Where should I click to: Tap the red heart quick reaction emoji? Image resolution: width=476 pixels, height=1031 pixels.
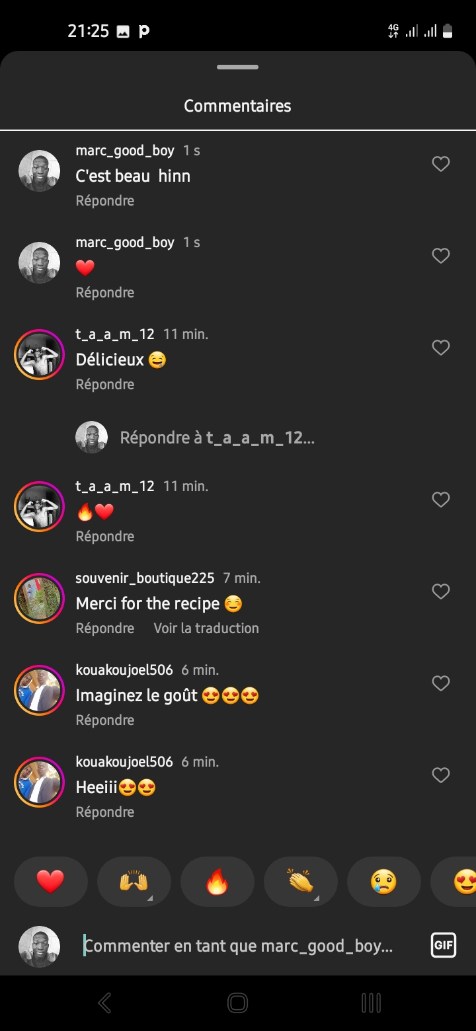(50, 882)
